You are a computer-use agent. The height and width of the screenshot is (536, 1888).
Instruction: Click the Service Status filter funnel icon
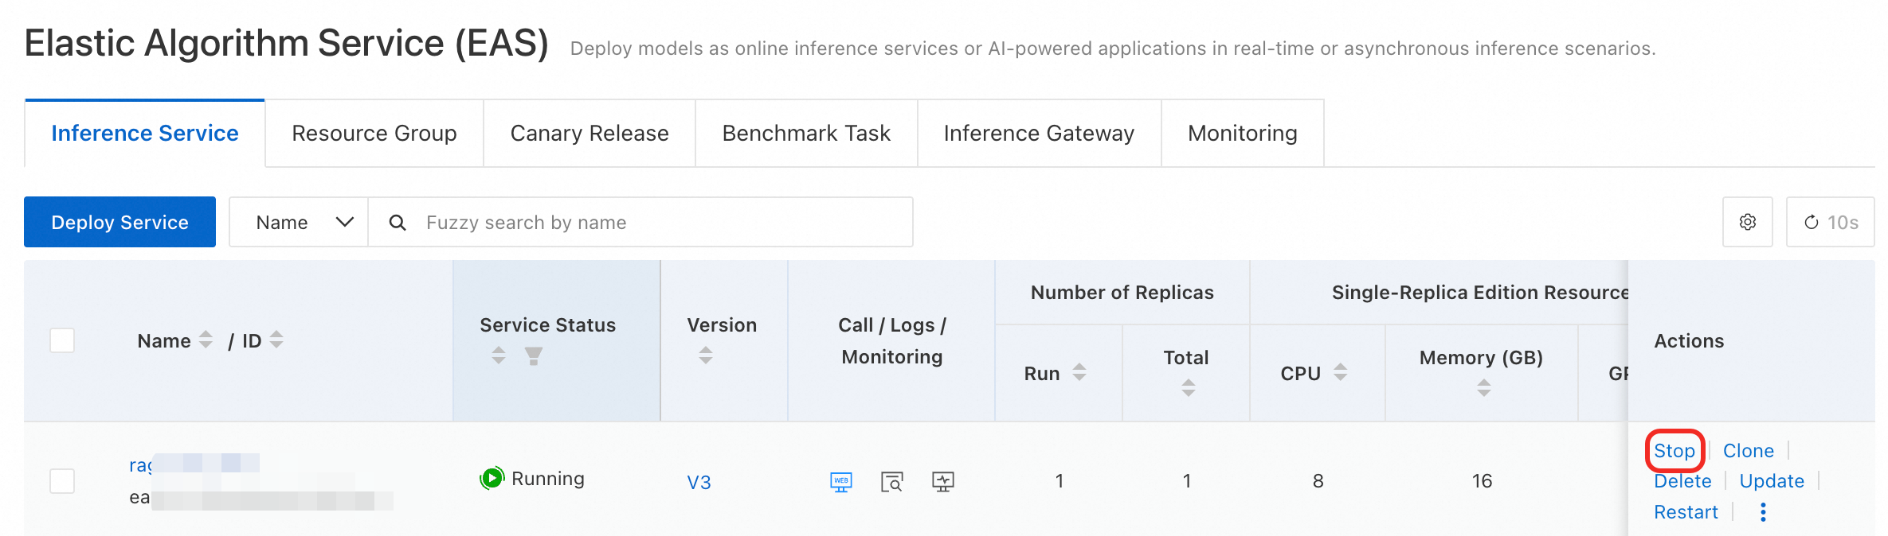[x=534, y=355]
